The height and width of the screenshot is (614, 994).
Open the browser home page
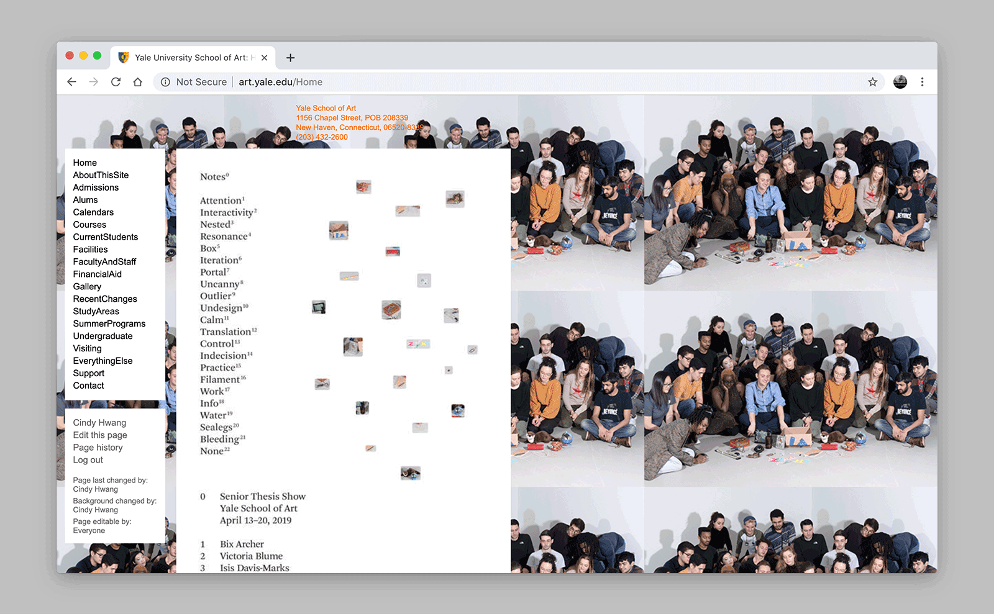[139, 81]
